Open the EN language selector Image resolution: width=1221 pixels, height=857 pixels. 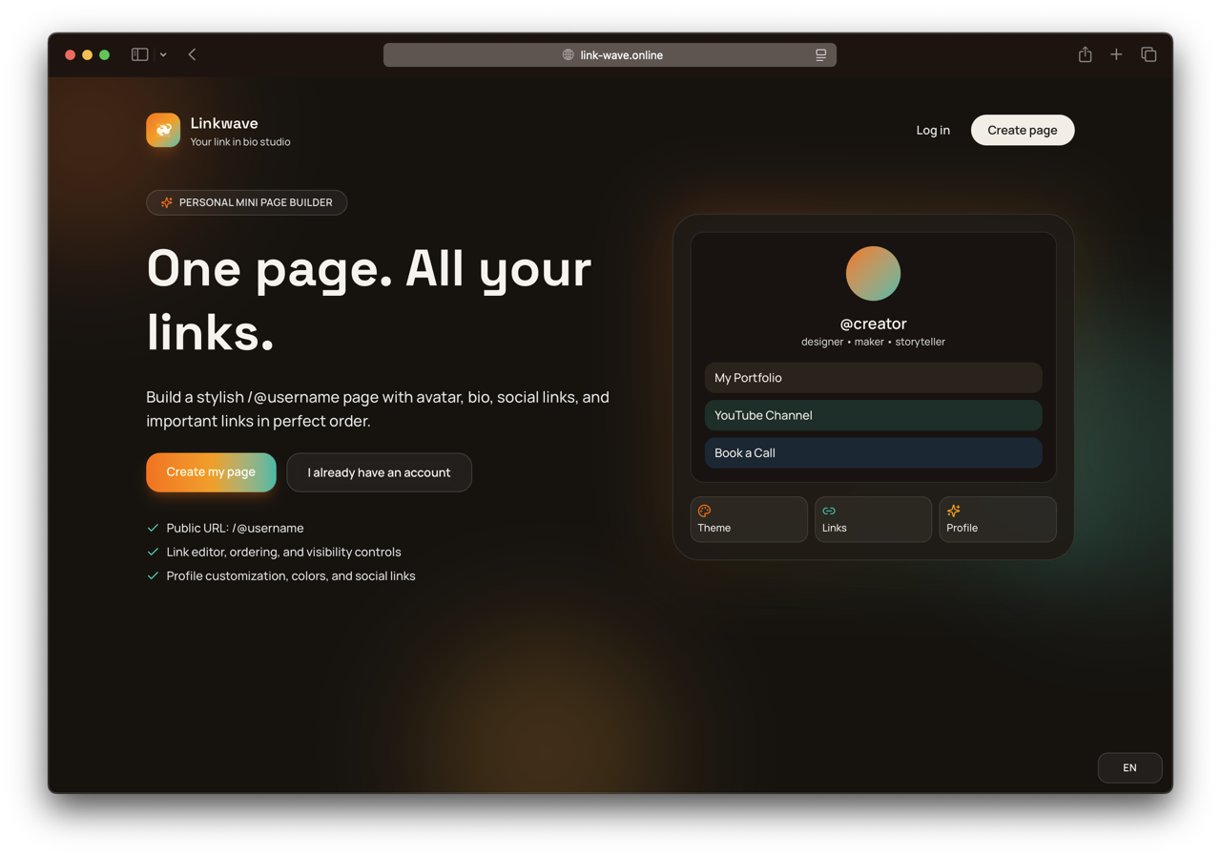point(1129,767)
